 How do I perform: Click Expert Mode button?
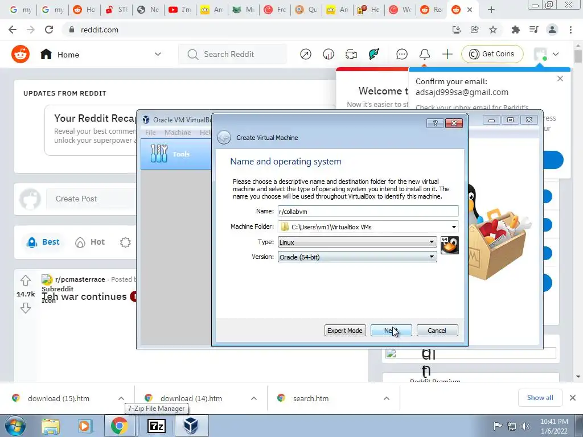coord(344,331)
